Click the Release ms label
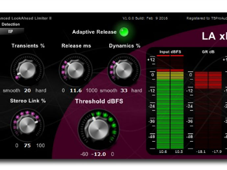The width and height of the screenshot is (227, 170). [x=76, y=46]
